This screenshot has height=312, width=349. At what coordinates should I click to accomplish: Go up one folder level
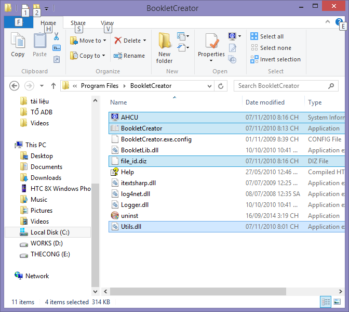53,86
